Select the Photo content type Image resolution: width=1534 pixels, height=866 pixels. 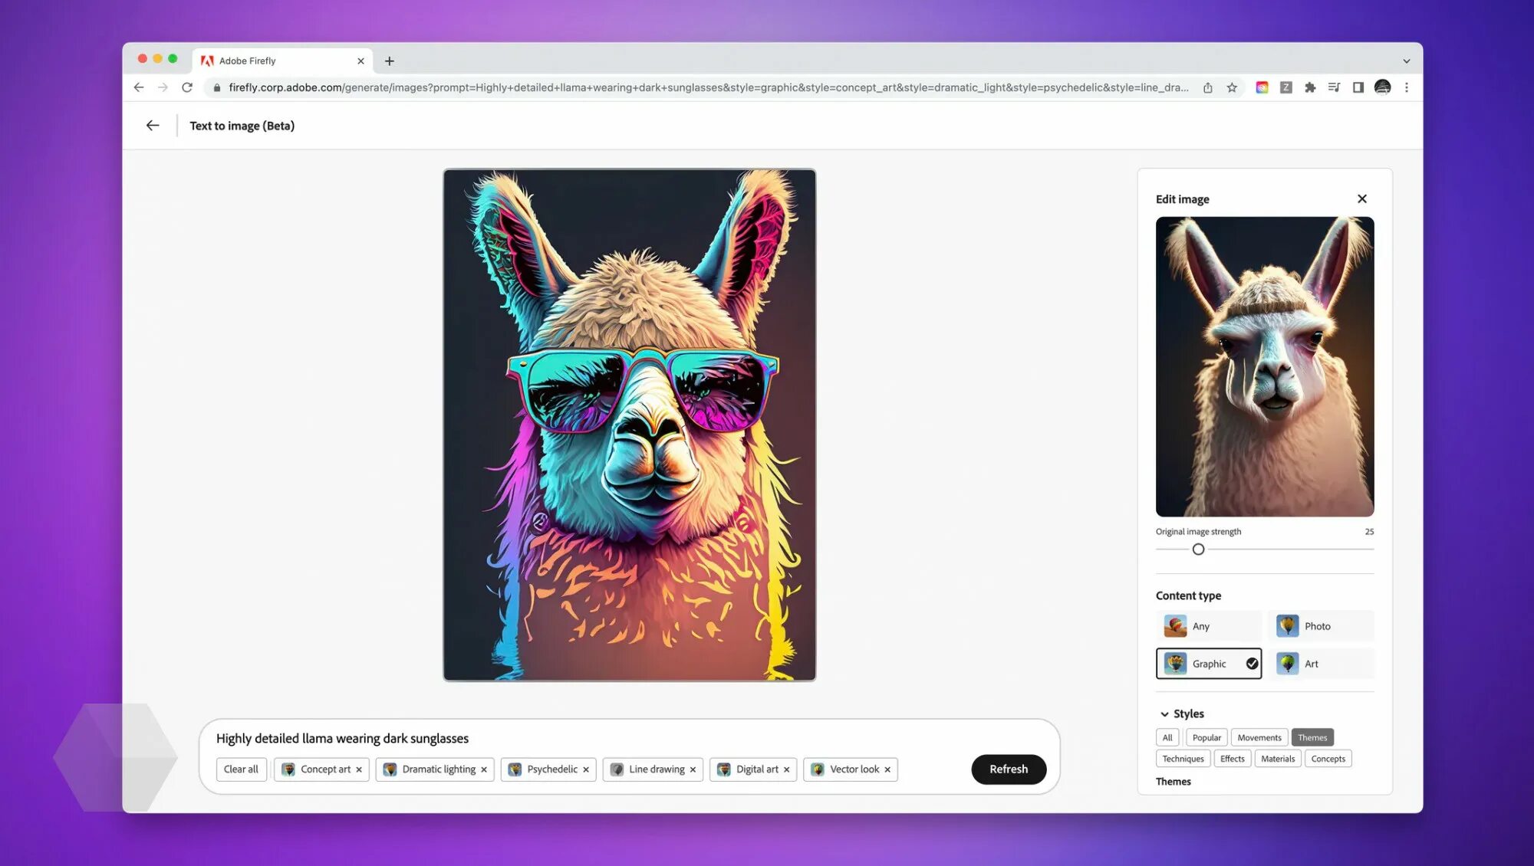[1319, 626]
